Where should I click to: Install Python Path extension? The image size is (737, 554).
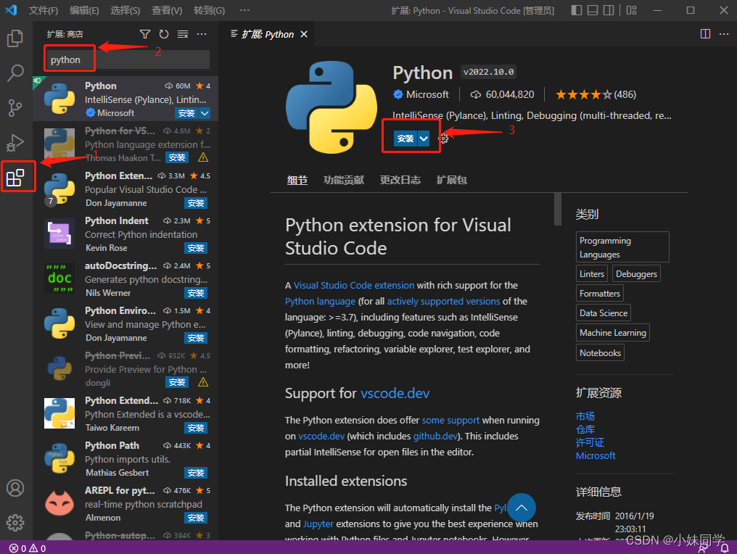[x=196, y=473]
